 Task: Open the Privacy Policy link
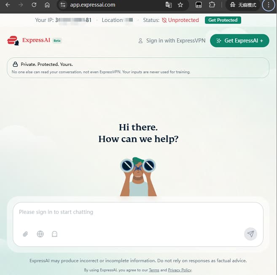(180, 270)
